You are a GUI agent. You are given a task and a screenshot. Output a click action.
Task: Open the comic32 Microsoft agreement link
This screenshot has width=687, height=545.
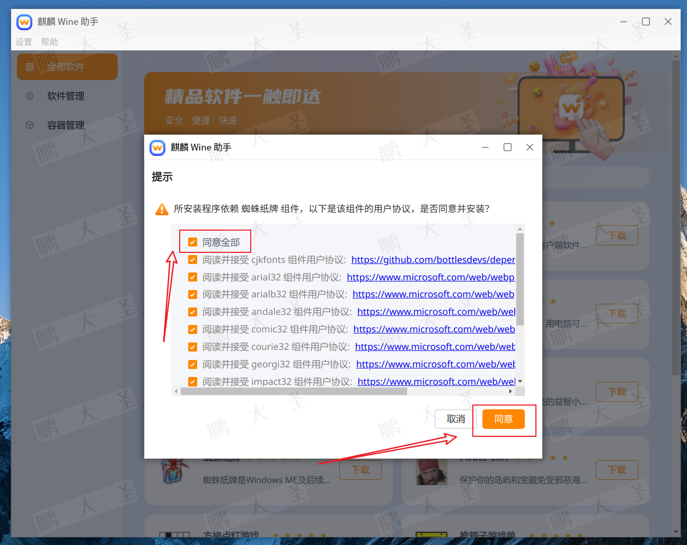pyautogui.click(x=434, y=329)
